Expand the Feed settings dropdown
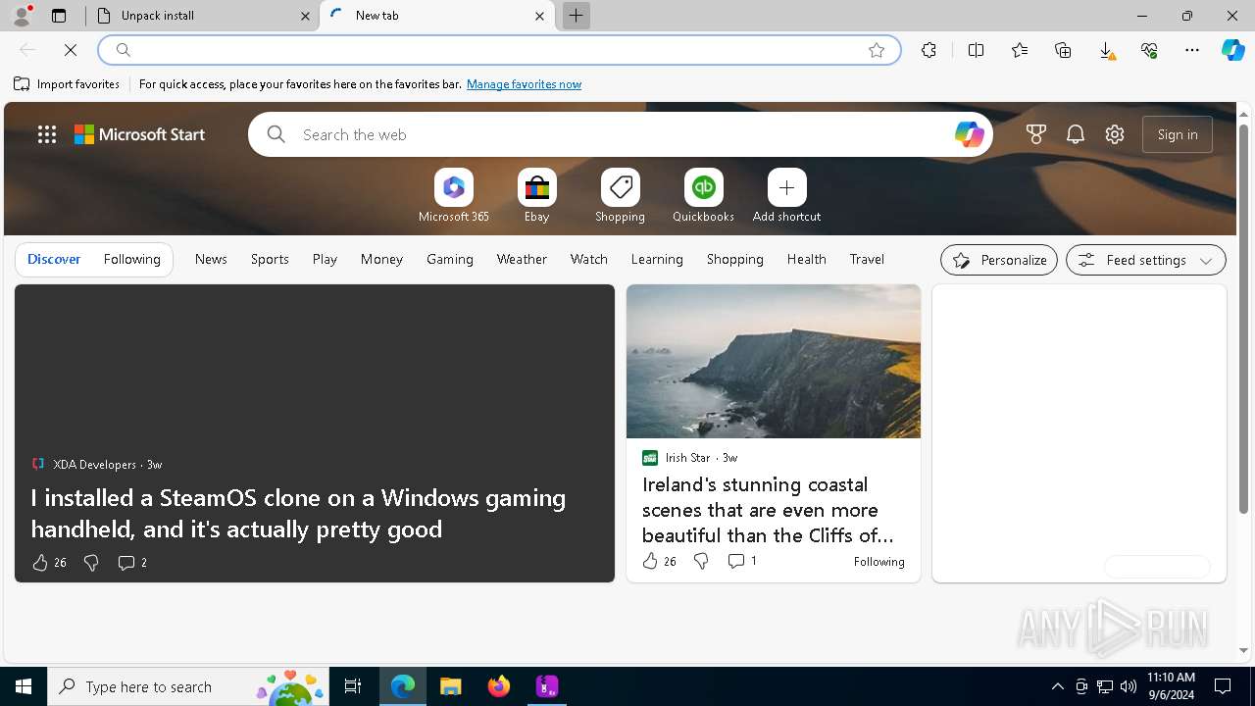This screenshot has width=1255, height=706. click(1146, 260)
